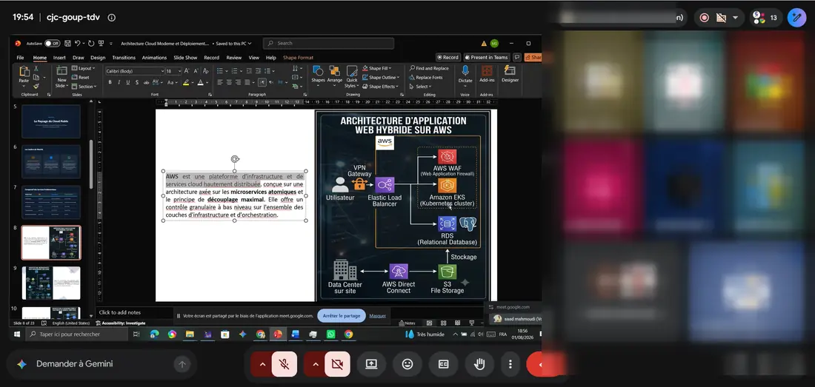Screen dimensions: 815x387
Task: Click the recording indicator icon in Meet
Action: point(705,18)
